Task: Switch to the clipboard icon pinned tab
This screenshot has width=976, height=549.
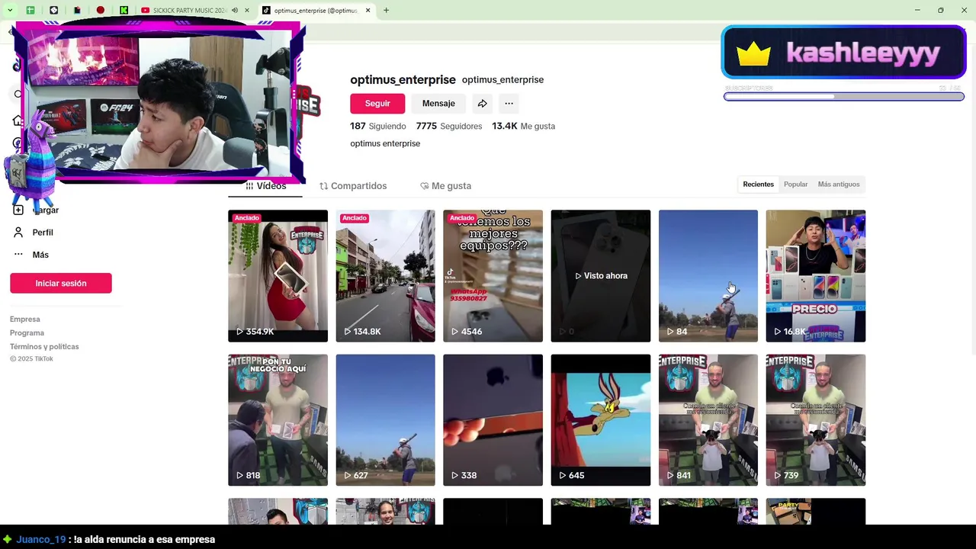Action: [77, 11]
